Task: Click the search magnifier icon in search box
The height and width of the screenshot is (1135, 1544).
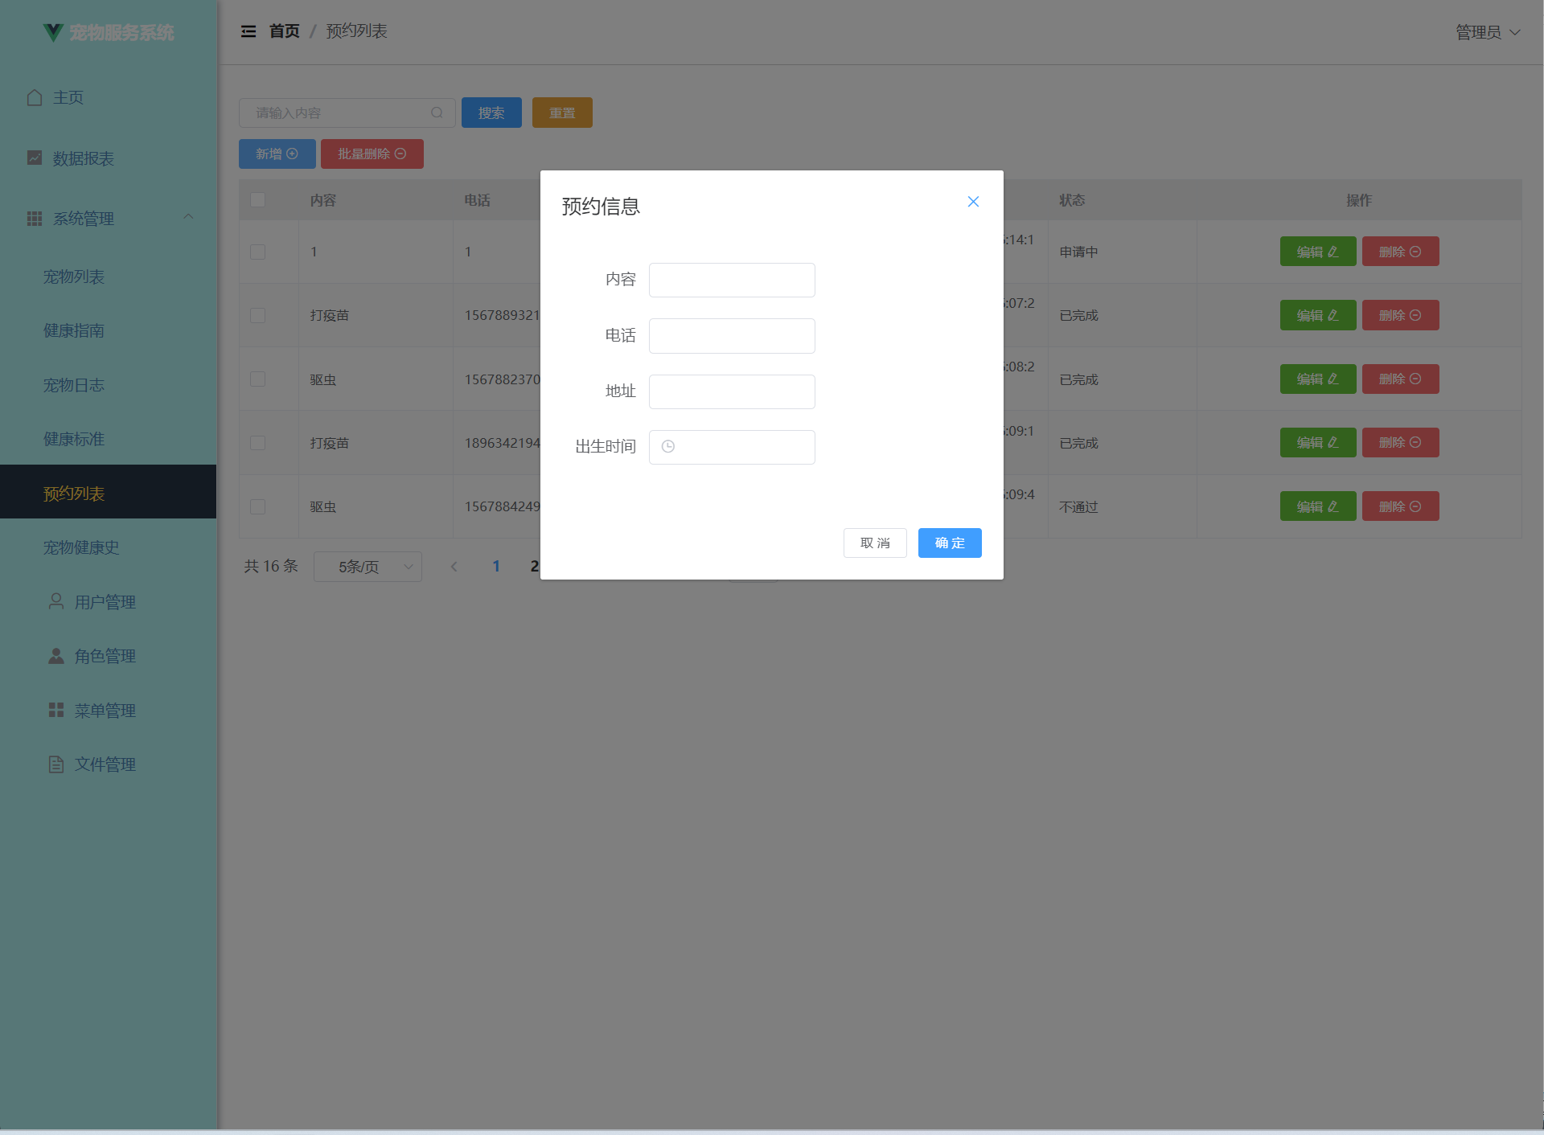Action: click(x=437, y=113)
